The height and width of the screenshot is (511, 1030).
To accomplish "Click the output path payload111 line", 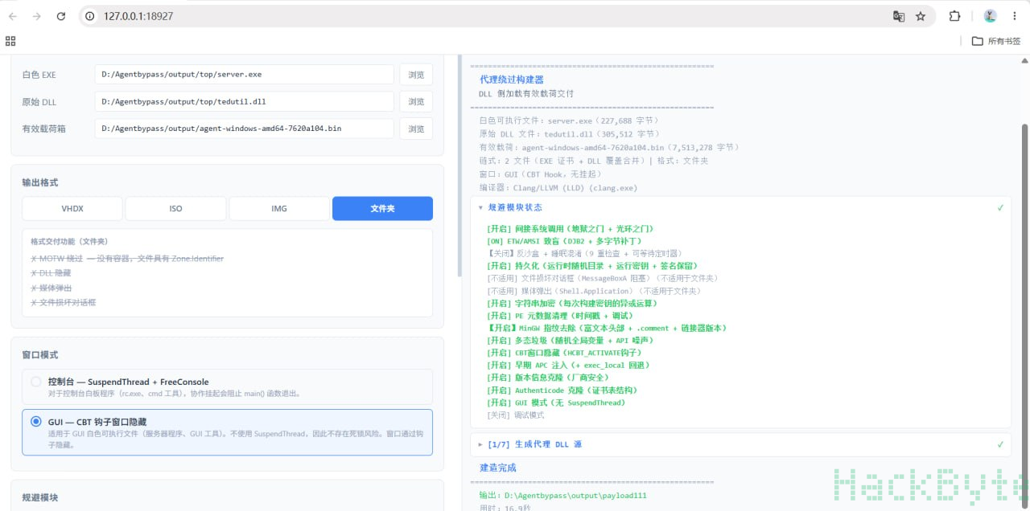I will [x=562, y=496].
